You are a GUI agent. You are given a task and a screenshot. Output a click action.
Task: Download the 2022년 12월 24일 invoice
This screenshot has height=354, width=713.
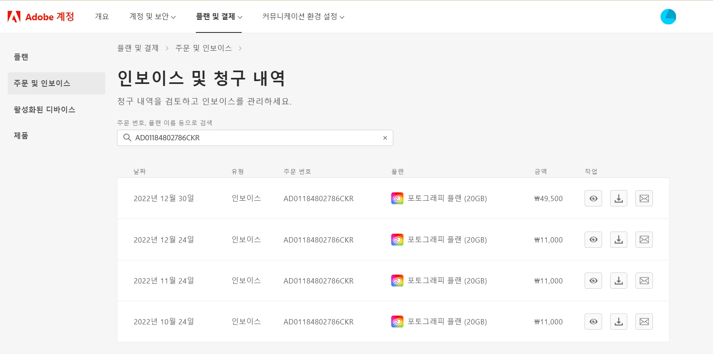pyautogui.click(x=619, y=240)
